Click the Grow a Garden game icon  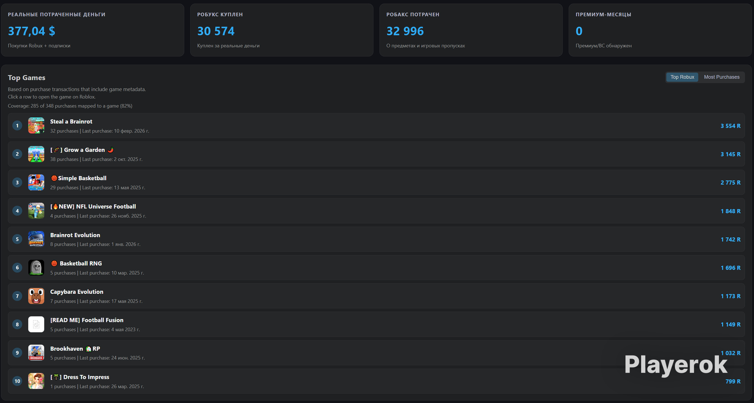coord(36,154)
